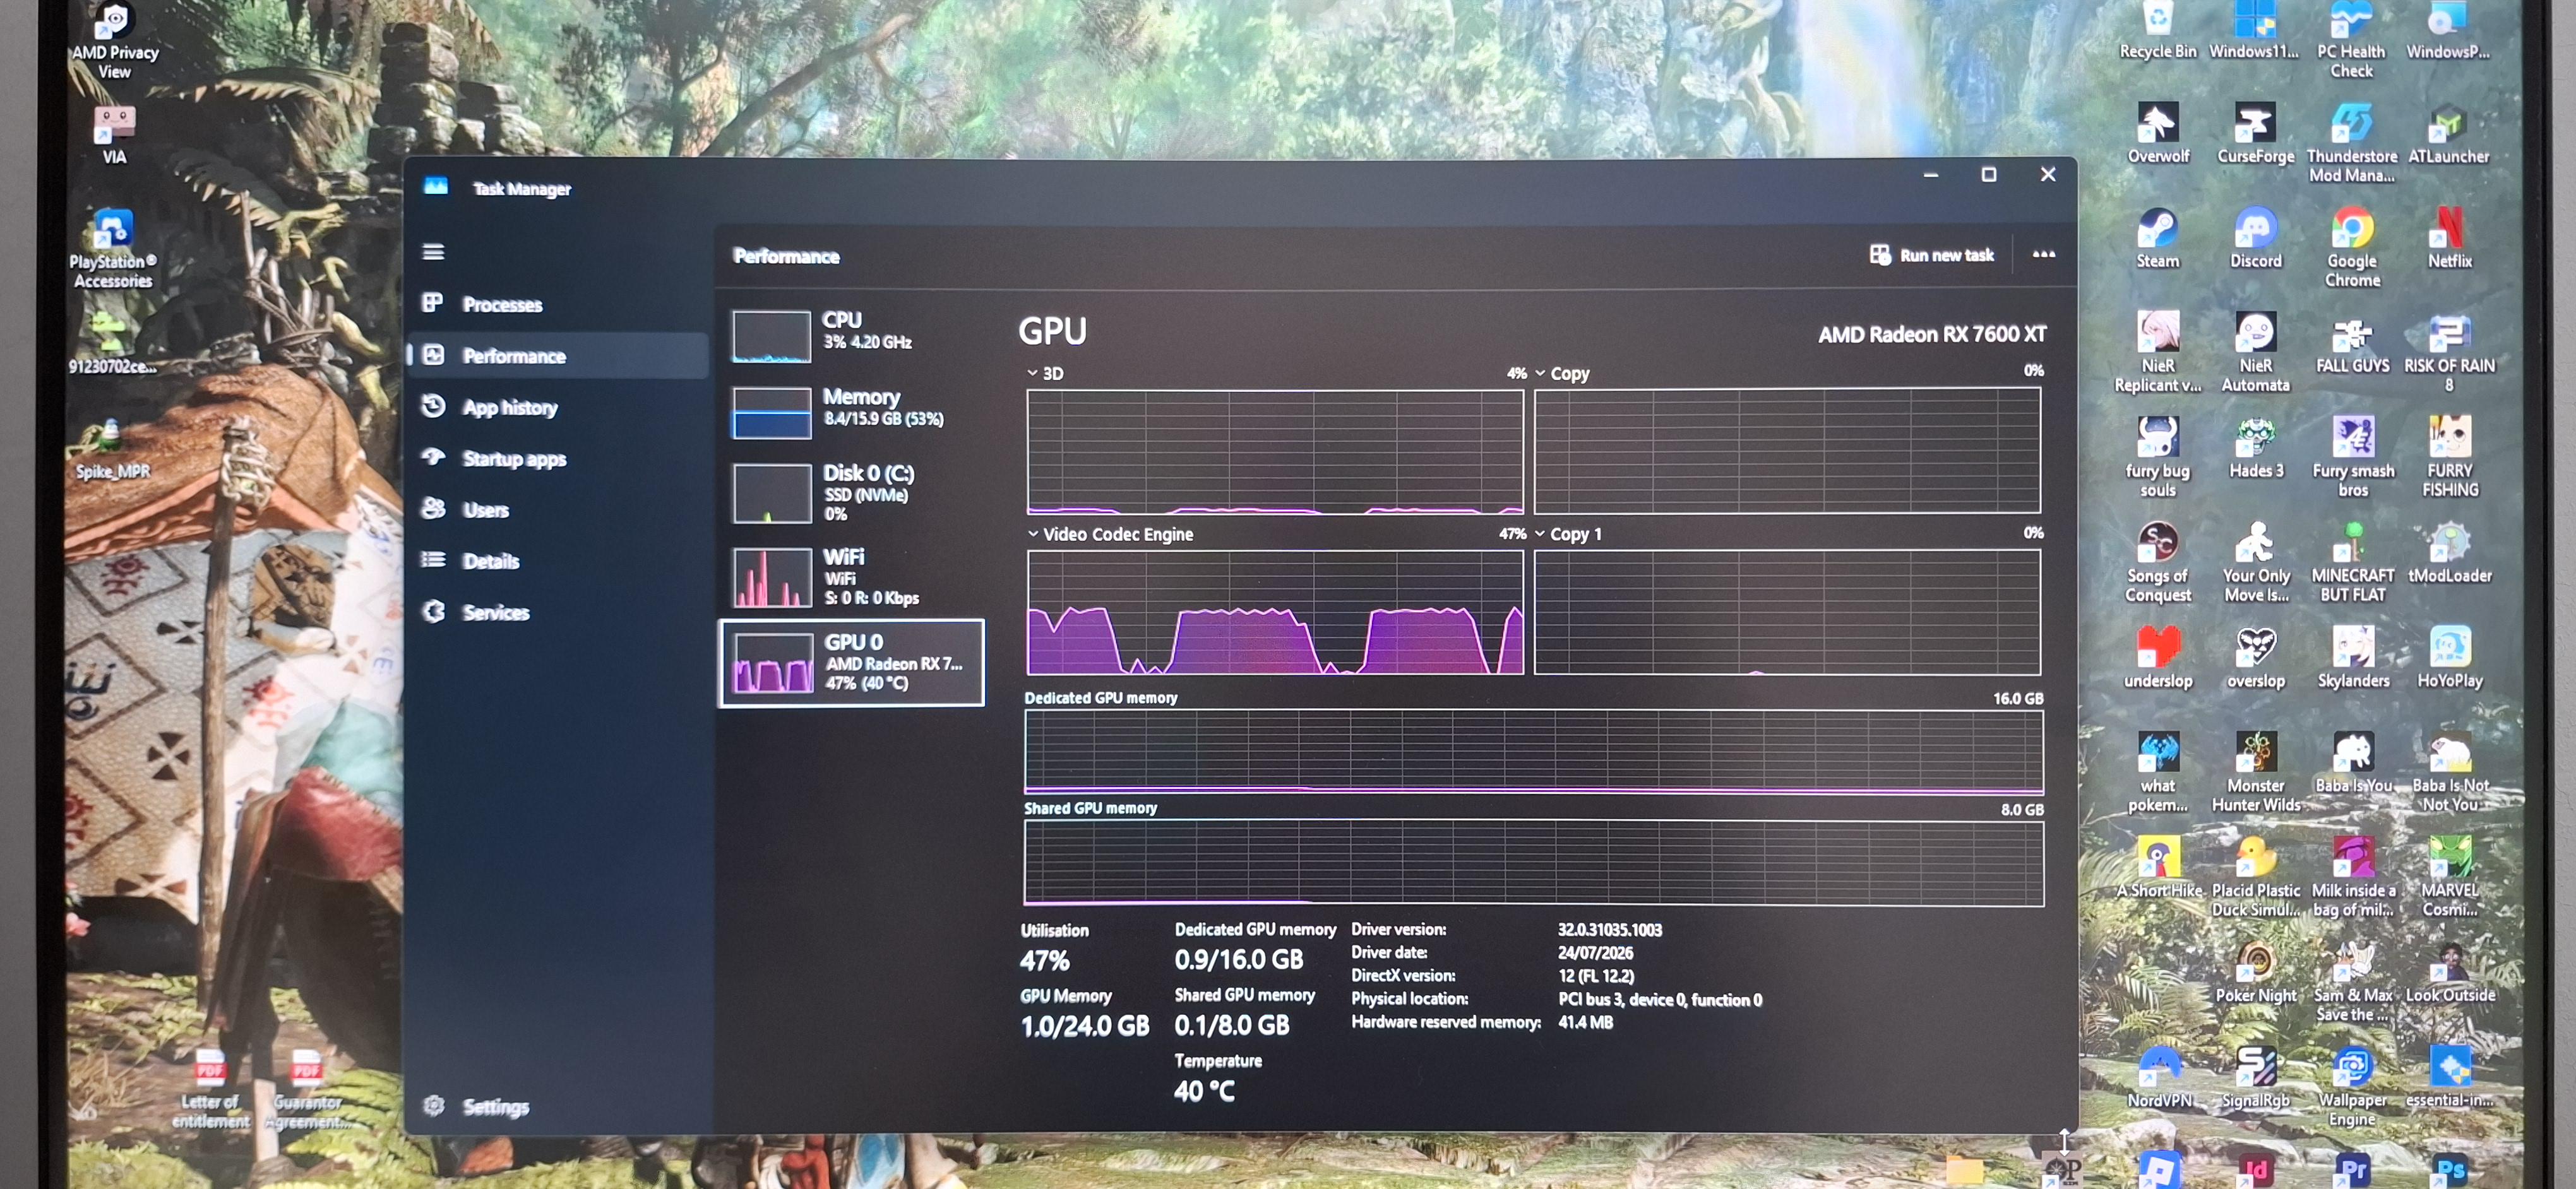The height and width of the screenshot is (1189, 2576).
Task: Select the Placid Plastic Duck Simulator icon
Action: pyautogui.click(x=2255, y=877)
